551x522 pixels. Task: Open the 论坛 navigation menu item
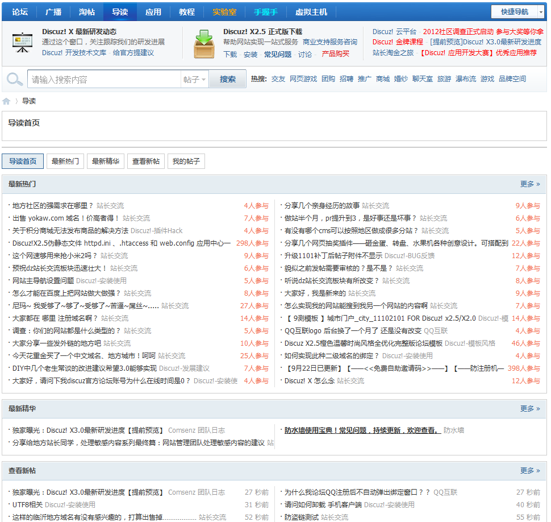pyautogui.click(x=20, y=12)
